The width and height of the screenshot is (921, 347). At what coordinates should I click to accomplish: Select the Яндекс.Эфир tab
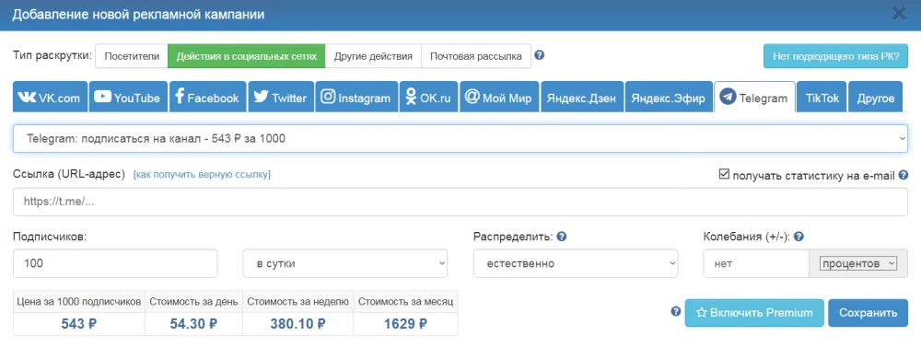point(669,98)
